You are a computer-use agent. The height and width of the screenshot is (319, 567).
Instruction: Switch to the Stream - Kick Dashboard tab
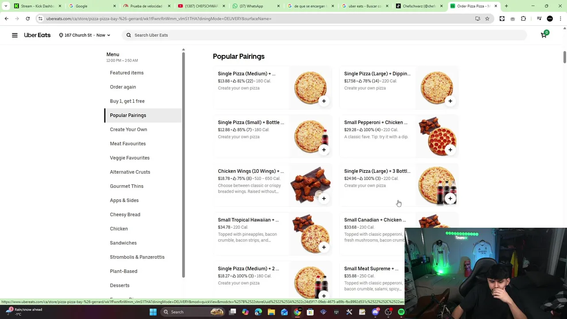(38, 6)
